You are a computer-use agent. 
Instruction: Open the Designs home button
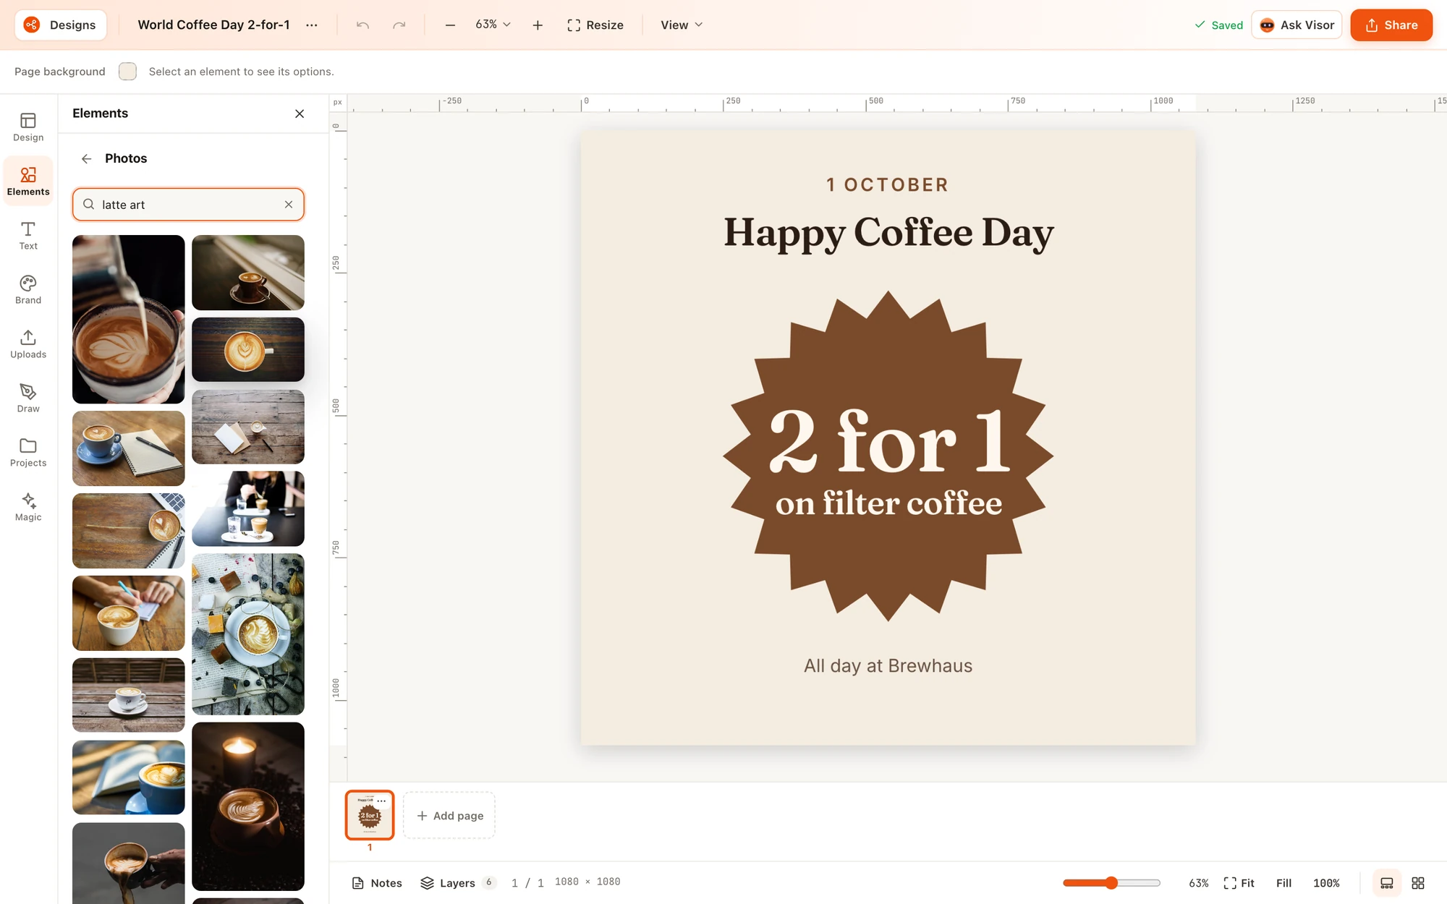(x=61, y=25)
